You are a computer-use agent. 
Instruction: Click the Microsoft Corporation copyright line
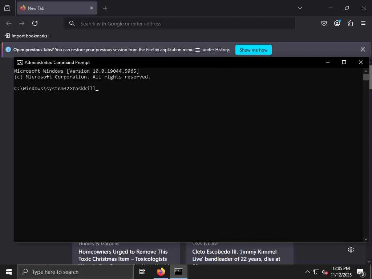(82, 77)
